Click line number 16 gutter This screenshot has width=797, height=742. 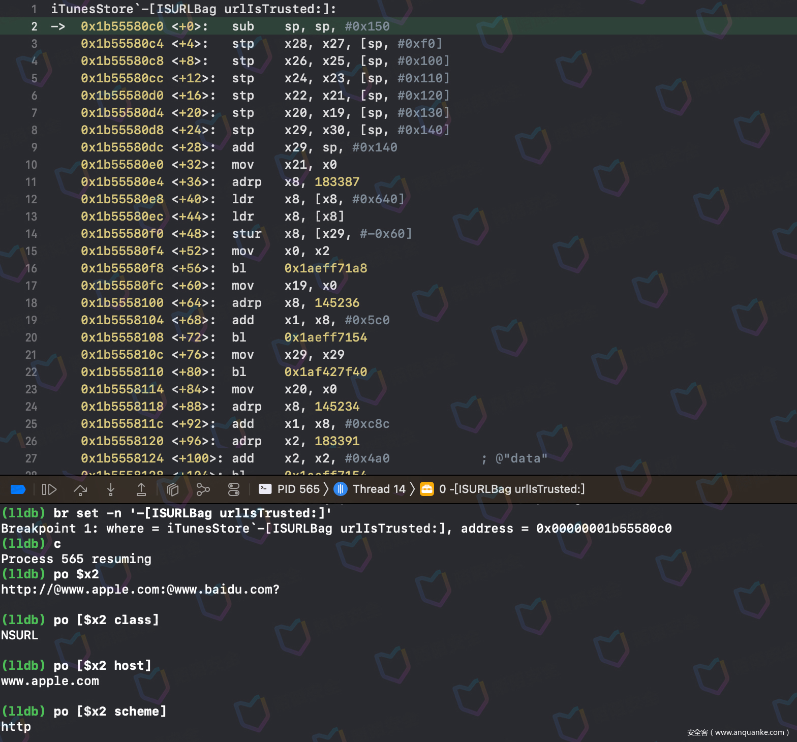click(31, 268)
